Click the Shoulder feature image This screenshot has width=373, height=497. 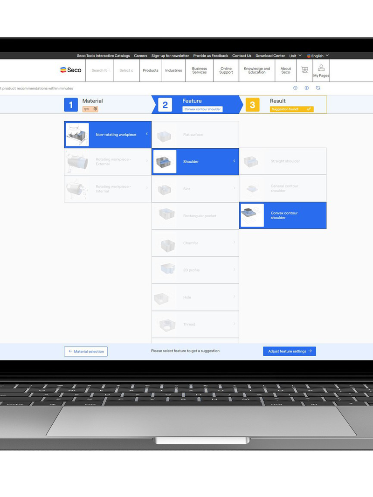[165, 162]
